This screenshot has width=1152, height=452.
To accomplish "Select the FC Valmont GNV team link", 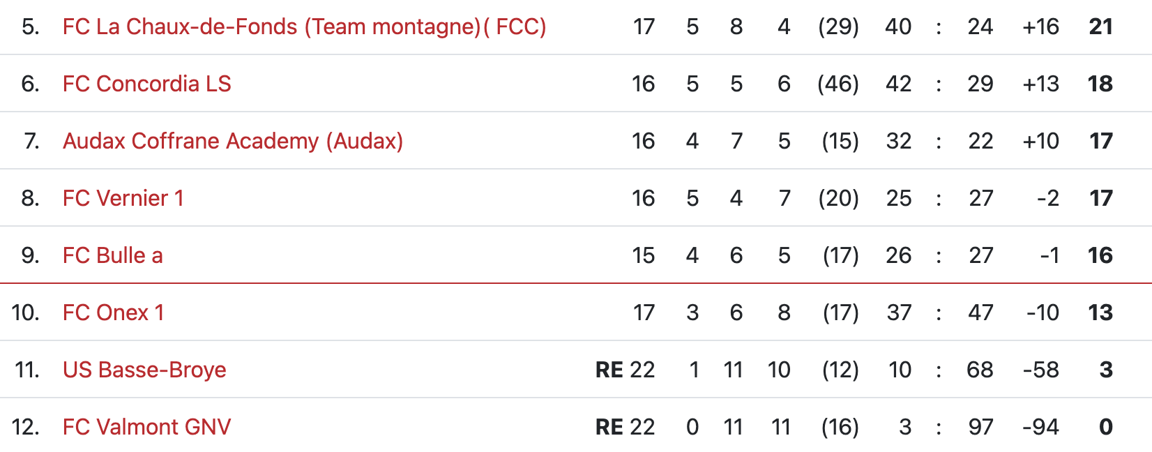I will 146,427.
